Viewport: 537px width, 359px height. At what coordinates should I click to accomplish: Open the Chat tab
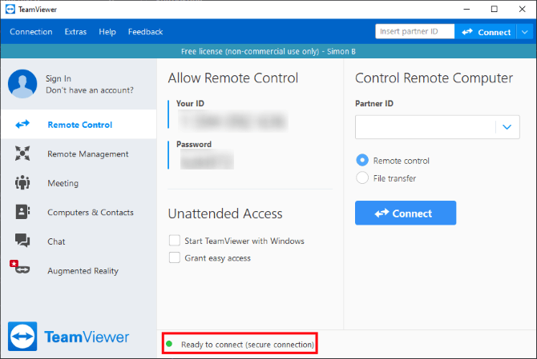pyautogui.click(x=79, y=241)
